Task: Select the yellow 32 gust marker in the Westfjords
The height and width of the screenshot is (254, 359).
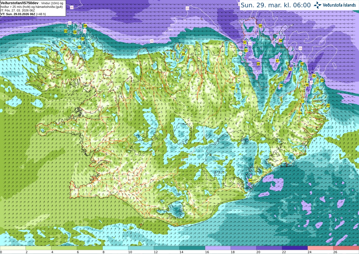Action: pyautogui.click(x=82, y=39)
